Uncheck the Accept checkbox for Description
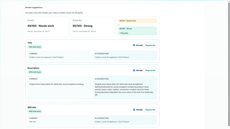The image size is (230, 129). (x=134, y=70)
